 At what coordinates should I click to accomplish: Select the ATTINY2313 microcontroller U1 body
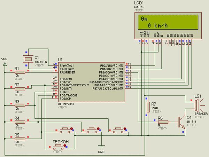click(x=91, y=82)
